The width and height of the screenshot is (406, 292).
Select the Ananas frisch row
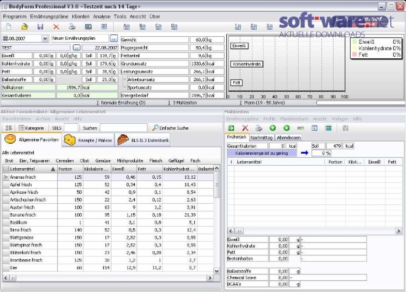[x=108, y=177]
